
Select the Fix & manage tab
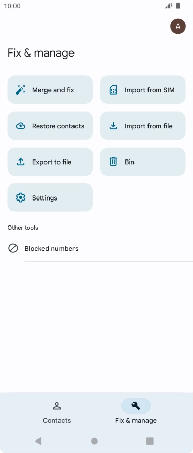(136, 412)
